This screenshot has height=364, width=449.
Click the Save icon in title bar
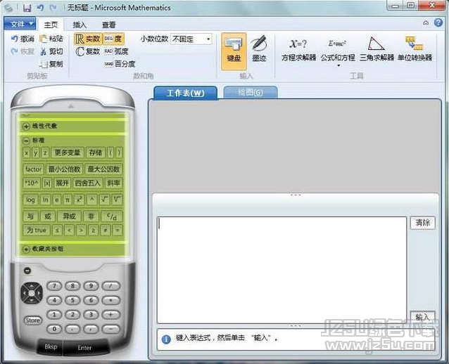[27, 8]
